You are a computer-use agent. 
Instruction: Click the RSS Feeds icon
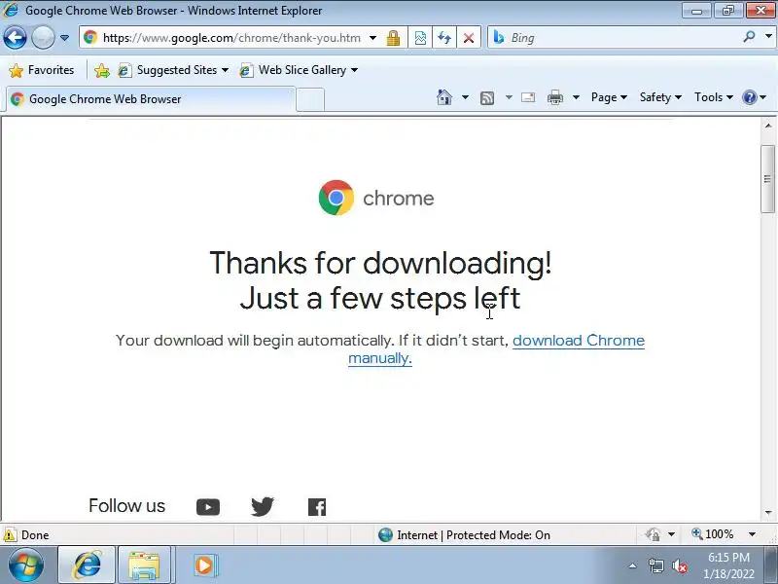click(x=487, y=98)
